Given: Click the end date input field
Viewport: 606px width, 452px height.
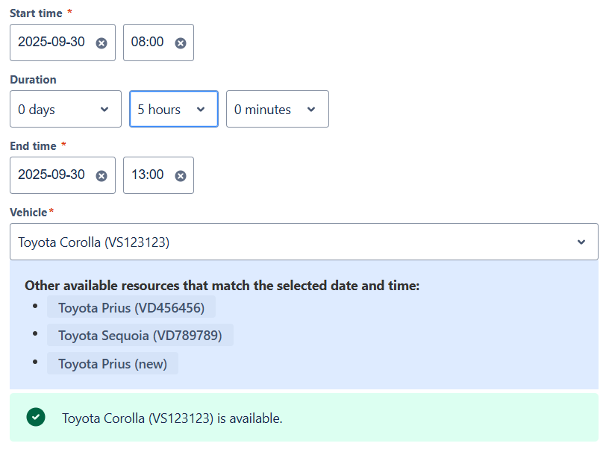Looking at the screenshot, I should tap(51, 175).
